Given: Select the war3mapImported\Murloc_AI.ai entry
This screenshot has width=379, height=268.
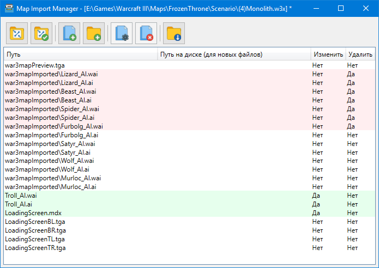Looking at the screenshot, I should pyautogui.click(x=190, y=187).
